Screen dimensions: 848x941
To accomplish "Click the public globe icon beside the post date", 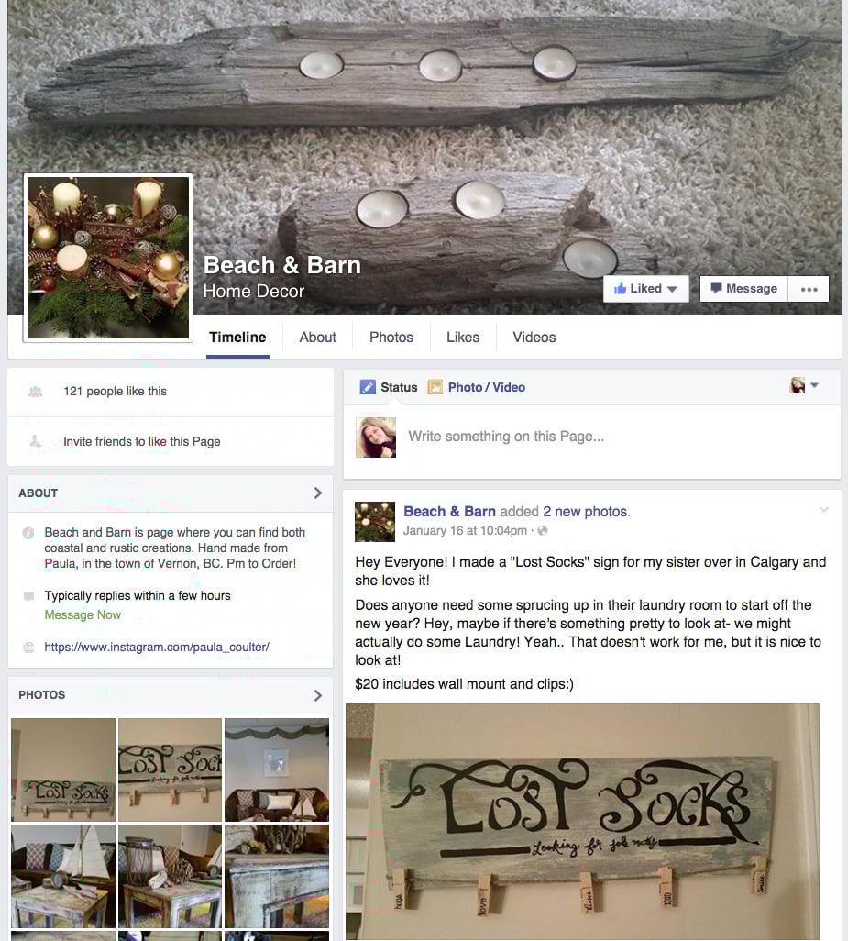I will pos(543,530).
